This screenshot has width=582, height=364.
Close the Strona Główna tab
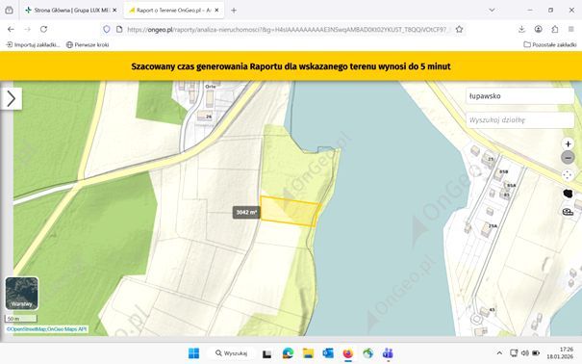(x=114, y=11)
